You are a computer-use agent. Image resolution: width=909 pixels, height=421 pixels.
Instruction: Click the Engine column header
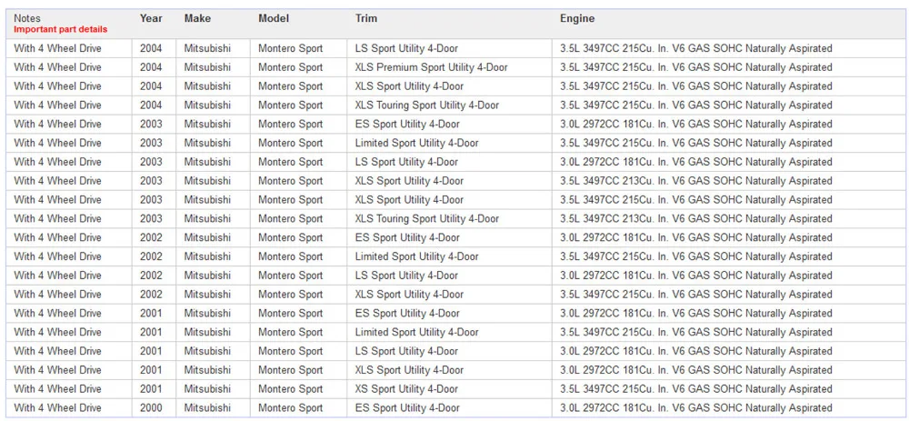577,18
